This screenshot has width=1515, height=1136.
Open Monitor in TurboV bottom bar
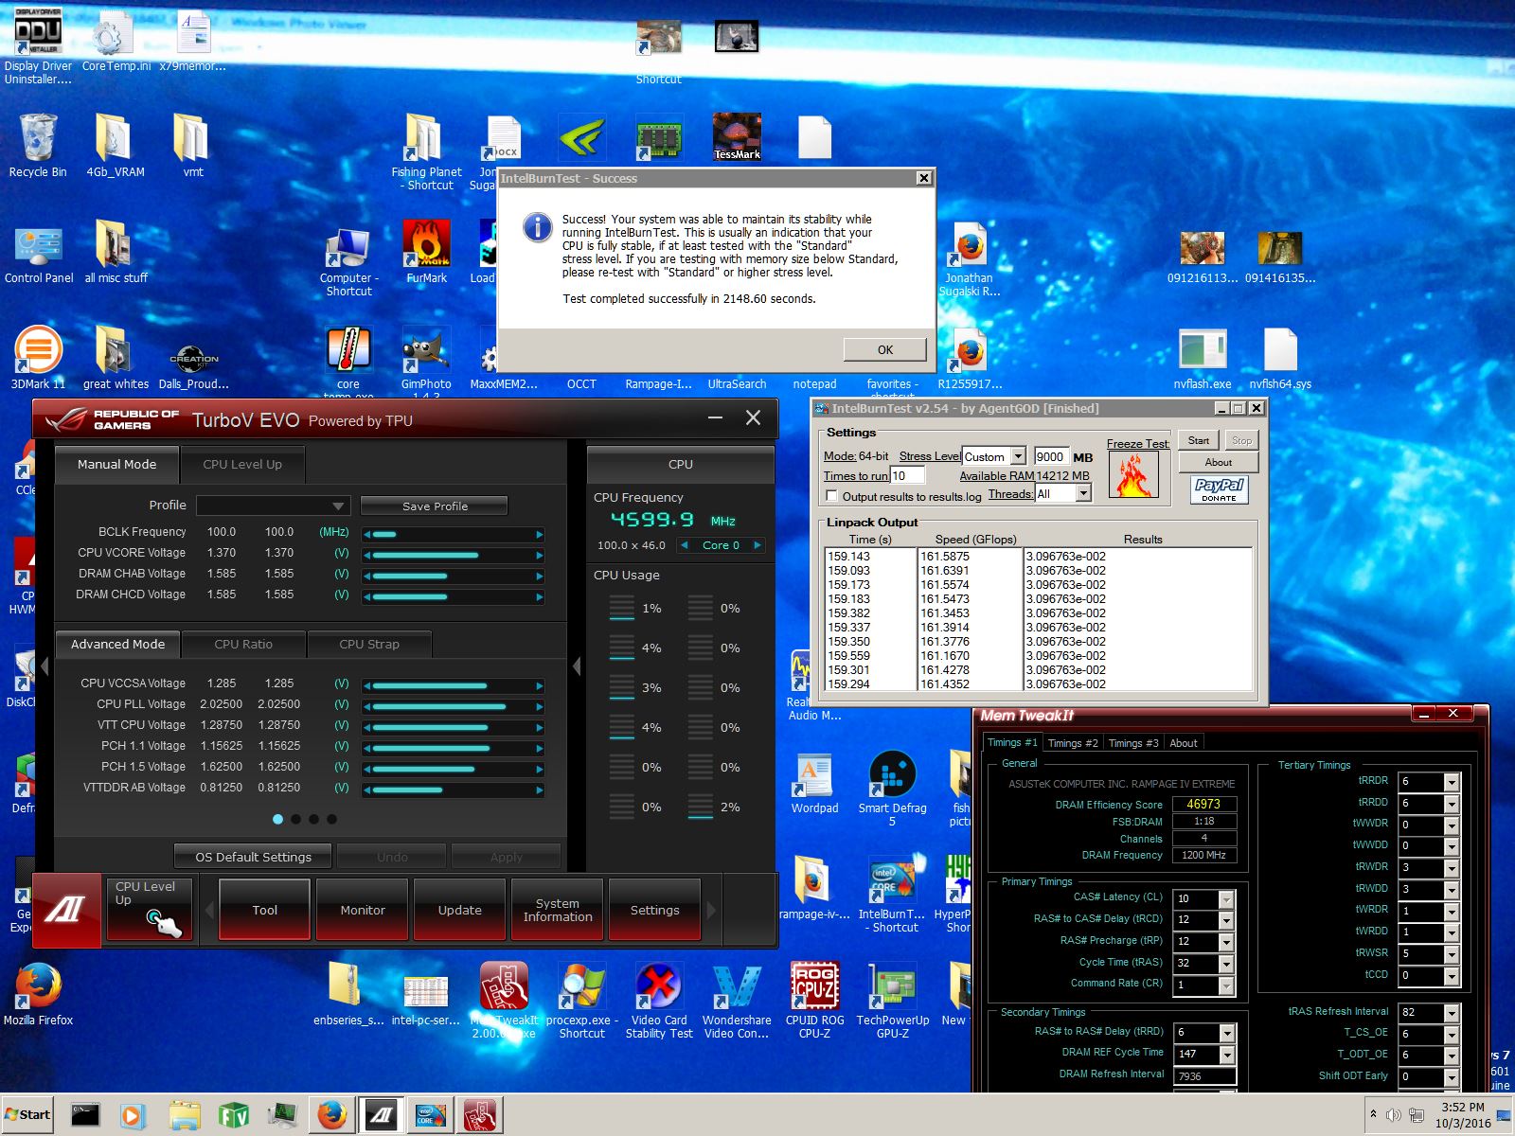pos(363,910)
